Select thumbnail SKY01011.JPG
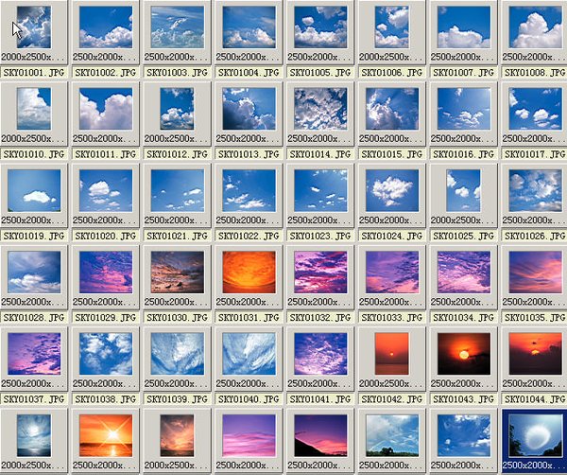The width and height of the screenshot is (567, 475). point(106,109)
